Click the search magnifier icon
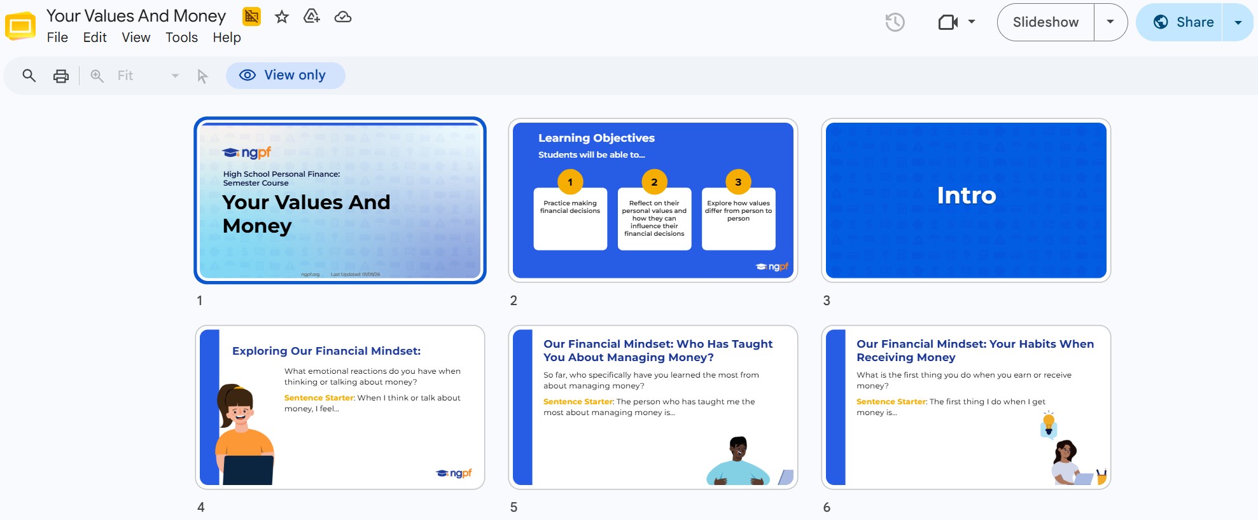The width and height of the screenshot is (1258, 520). point(29,76)
